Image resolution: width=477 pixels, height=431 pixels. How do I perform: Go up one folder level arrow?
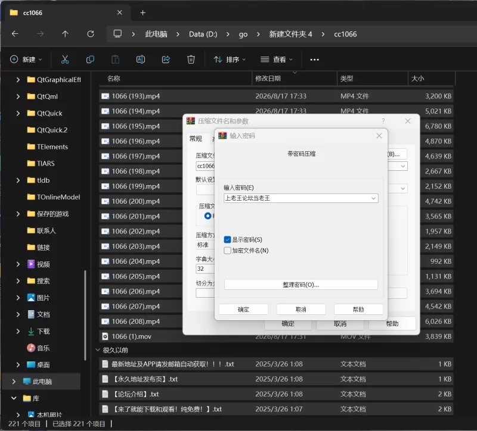(x=65, y=34)
